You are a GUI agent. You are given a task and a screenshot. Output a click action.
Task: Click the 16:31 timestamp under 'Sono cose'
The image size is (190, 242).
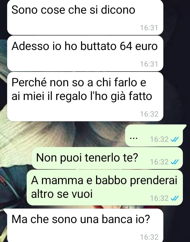click(x=149, y=28)
